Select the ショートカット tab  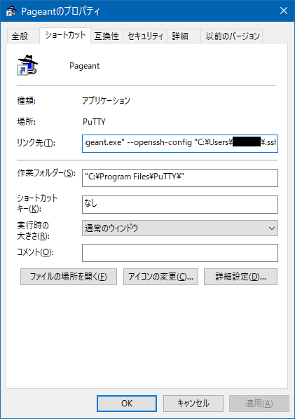(65, 35)
